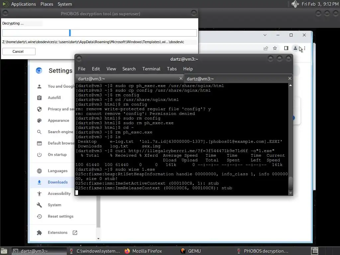Open Extensions external link icon
Screen dimensions: 340x255
75,233
